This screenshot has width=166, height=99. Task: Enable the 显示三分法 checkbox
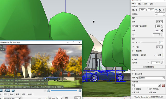pos(133,74)
